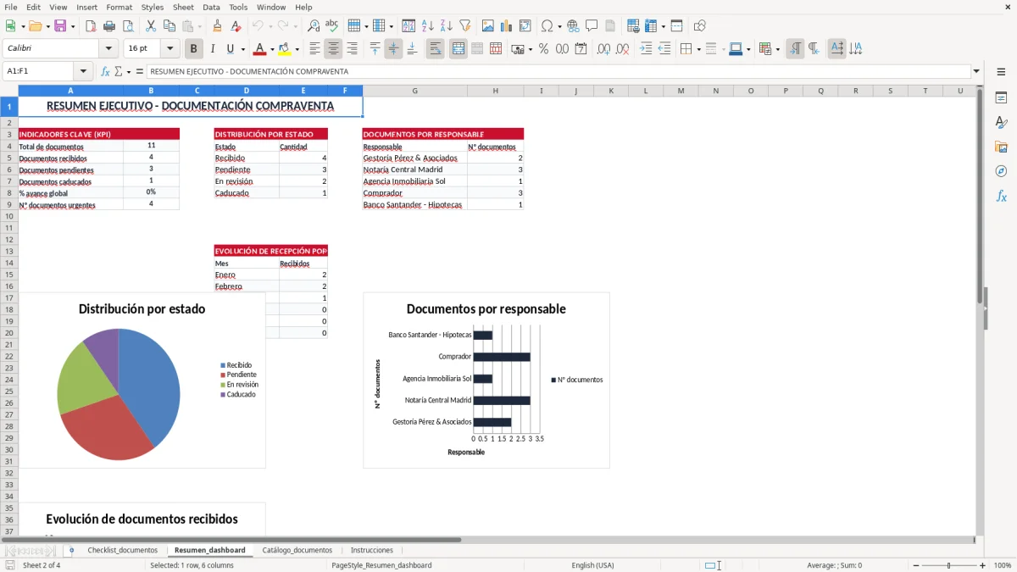Insert comment speech bubble icon
This screenshot has width=1017, height=572.
(592, 26)
